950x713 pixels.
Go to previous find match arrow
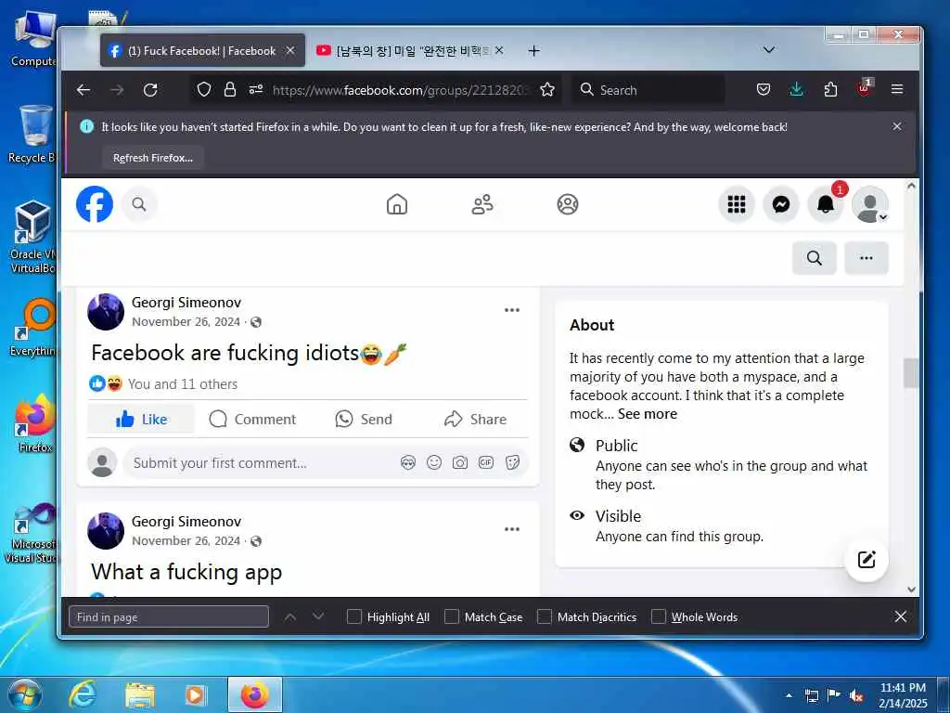pos(290,616)
